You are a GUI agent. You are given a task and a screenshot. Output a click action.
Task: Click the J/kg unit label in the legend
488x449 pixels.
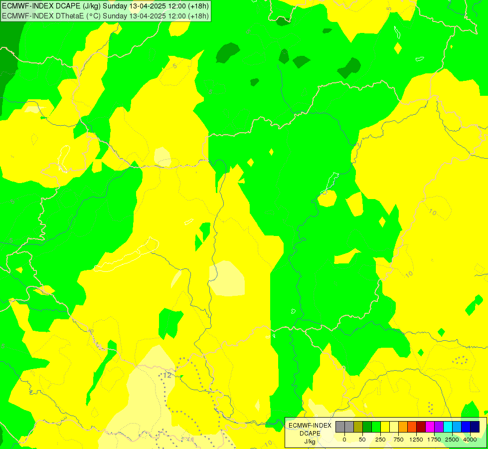pyautogui.click(x=310, y=442)
